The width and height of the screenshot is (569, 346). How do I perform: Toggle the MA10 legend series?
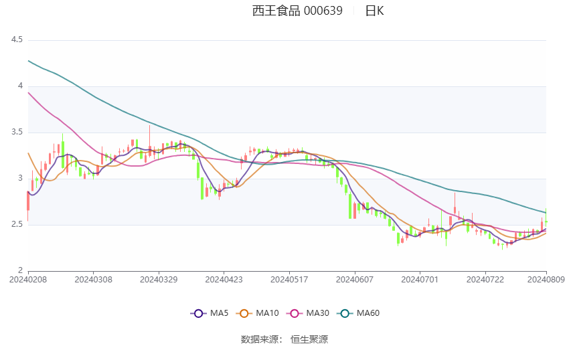click(257, 313)
